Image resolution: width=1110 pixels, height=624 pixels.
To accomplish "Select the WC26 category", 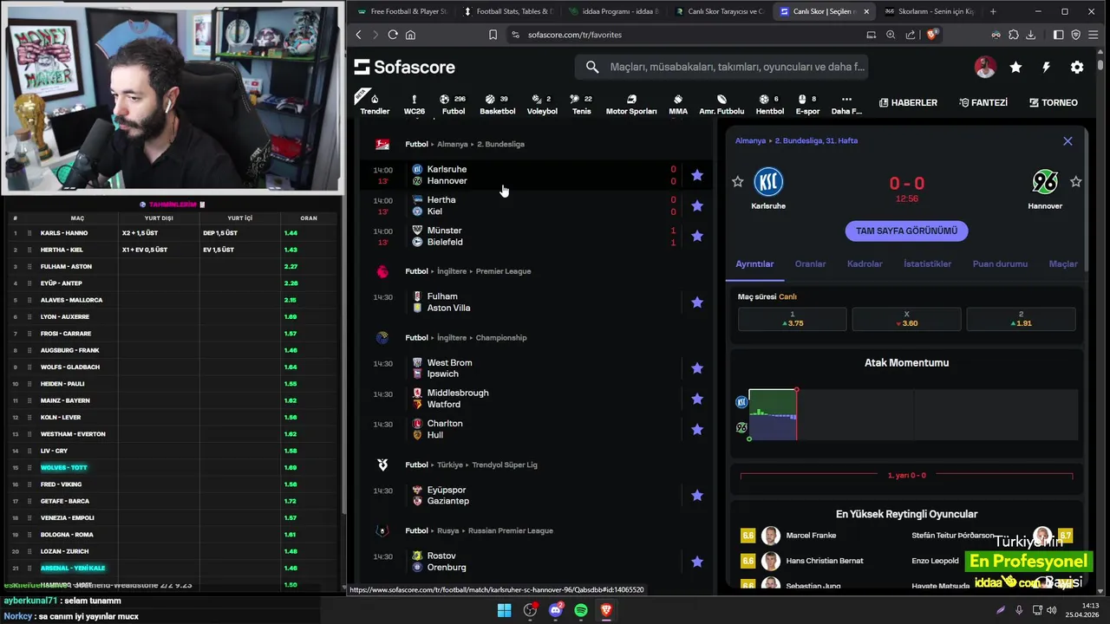I will 415,104.
